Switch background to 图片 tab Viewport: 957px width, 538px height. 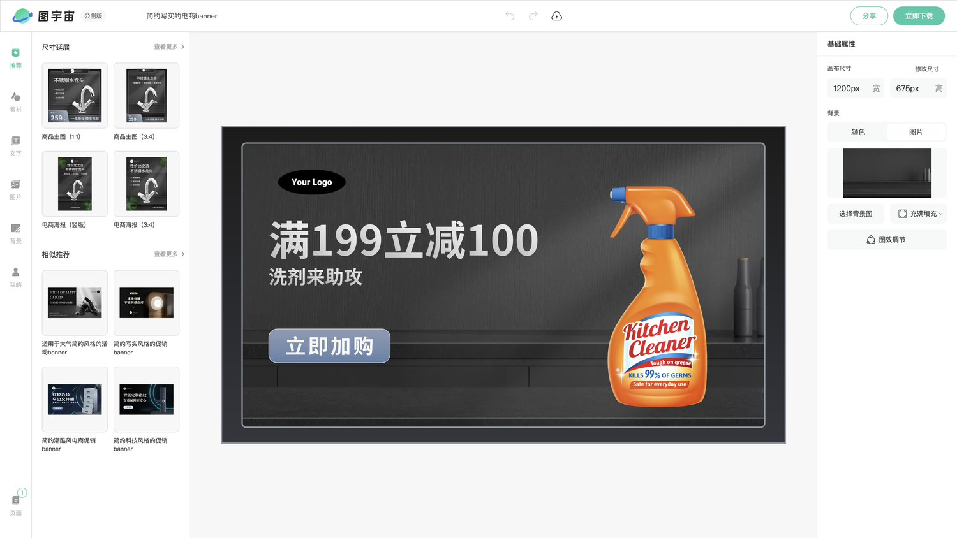click(x=916, y=132)
